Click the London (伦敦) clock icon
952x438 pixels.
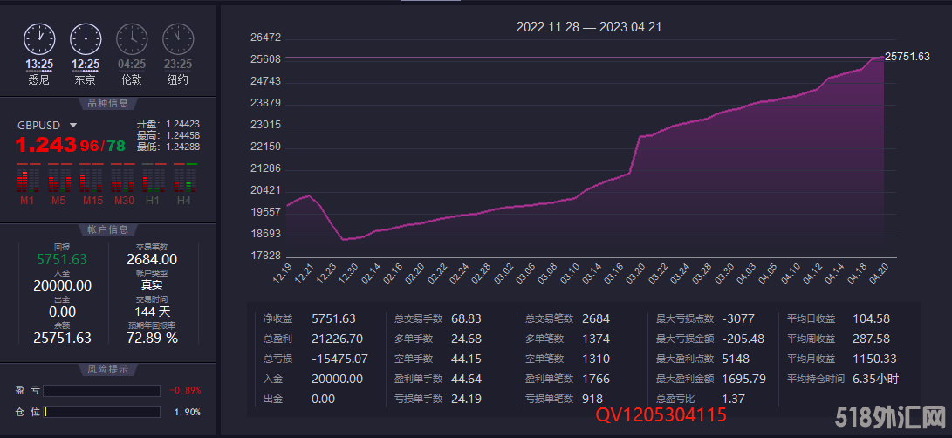[x=132, y=38]
